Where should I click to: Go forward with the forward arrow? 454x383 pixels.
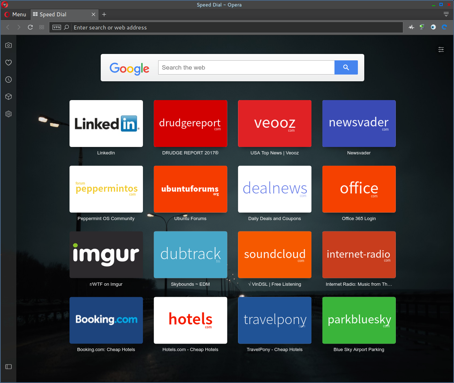pos(19,27)
